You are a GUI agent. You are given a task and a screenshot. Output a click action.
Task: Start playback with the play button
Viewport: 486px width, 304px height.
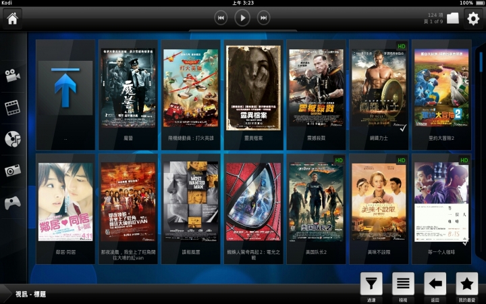[242, 18]
